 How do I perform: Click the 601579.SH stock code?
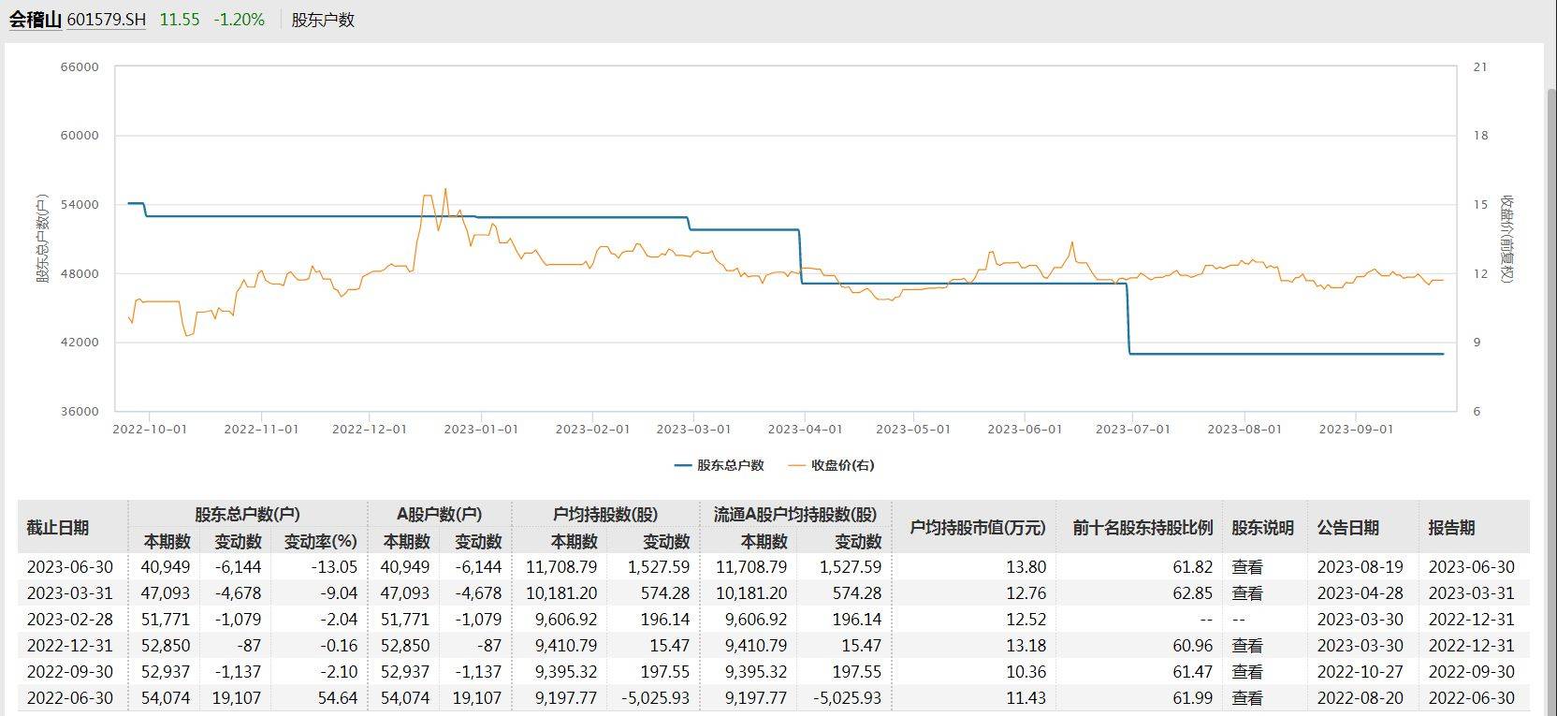[106, 20]
